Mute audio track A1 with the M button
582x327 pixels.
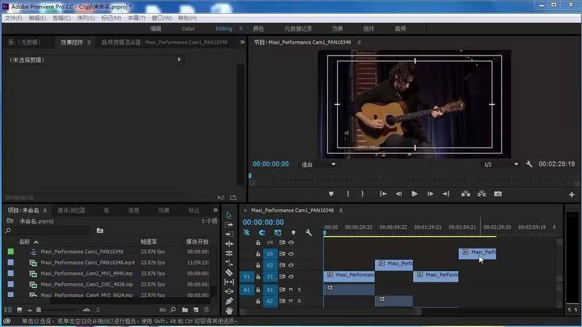tap(290, 290)
